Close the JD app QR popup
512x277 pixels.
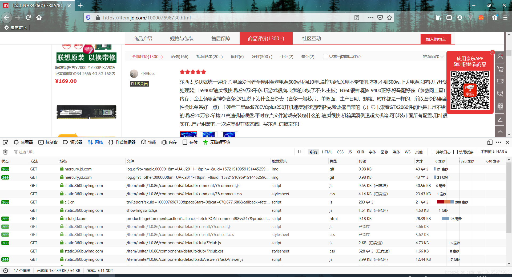coord(492,52)
